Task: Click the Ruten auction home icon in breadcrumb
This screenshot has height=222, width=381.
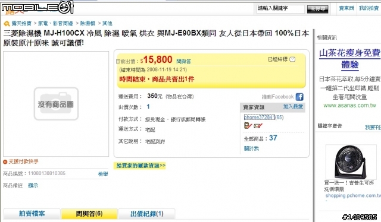Action: click(x=7, y=24)
